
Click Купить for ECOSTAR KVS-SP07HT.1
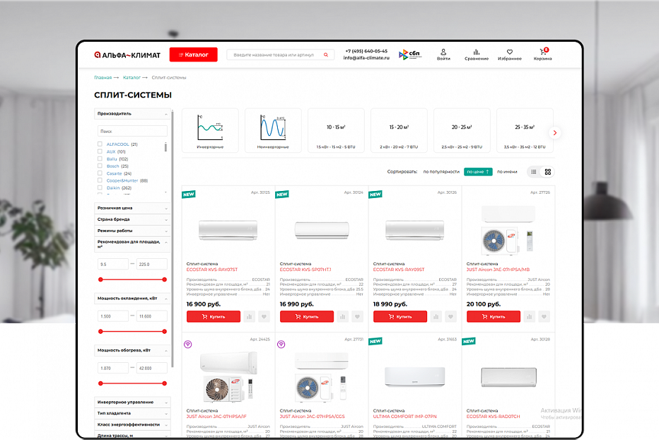click(307, 316)
